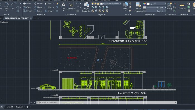Click the Measure tool
Screen dimensions: 195x110
tap(182, 6)
